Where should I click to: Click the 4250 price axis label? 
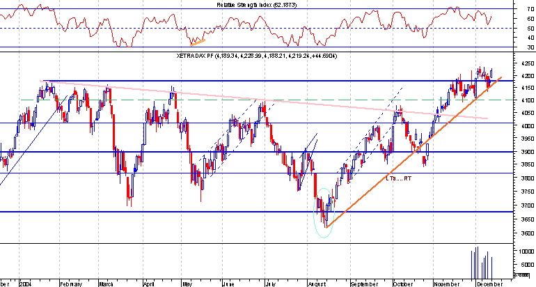coord(528,63)
